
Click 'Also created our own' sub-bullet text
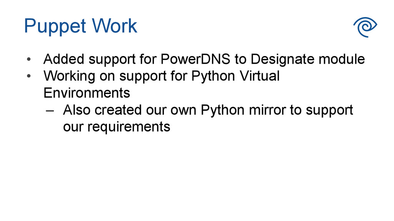(x=130, y=110)
